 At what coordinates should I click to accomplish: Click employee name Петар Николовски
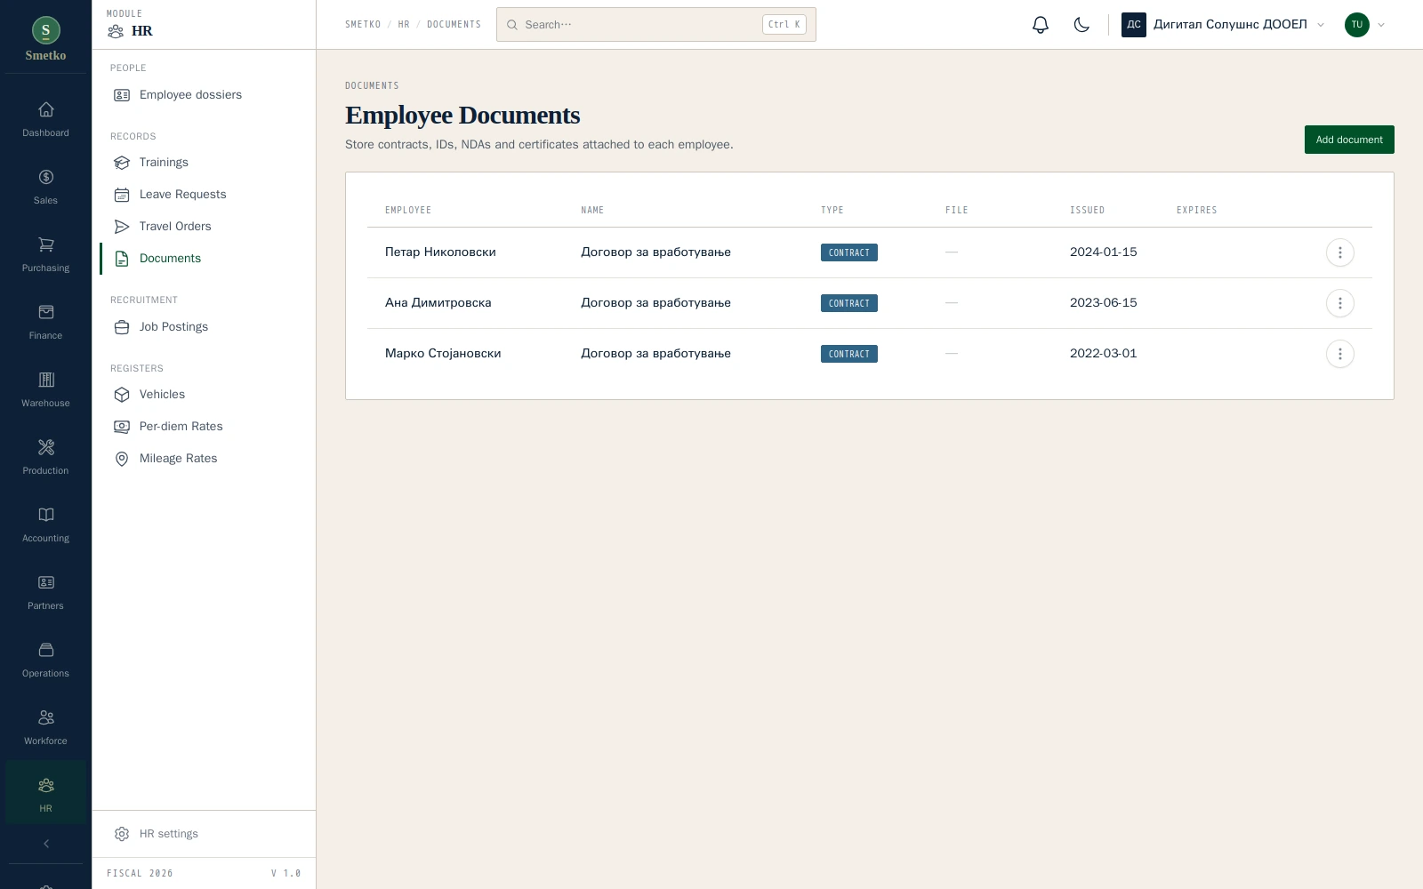(x=440, y=252)
